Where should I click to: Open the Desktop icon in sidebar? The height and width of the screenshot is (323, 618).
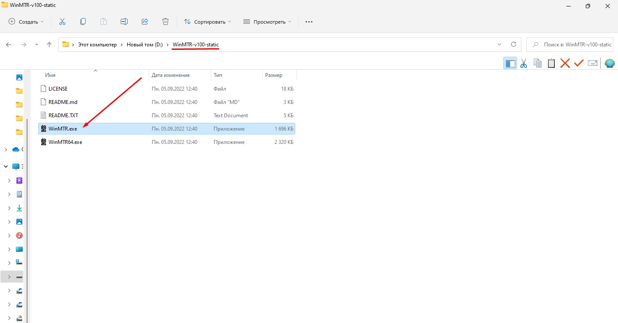[19, 249]
